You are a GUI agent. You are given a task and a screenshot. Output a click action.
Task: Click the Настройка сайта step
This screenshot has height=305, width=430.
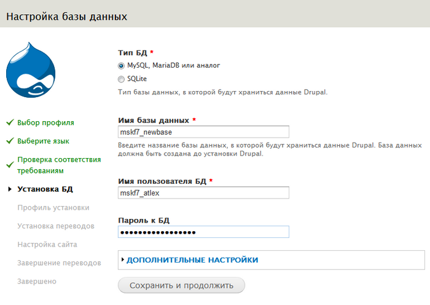click(x=47, y=244)
